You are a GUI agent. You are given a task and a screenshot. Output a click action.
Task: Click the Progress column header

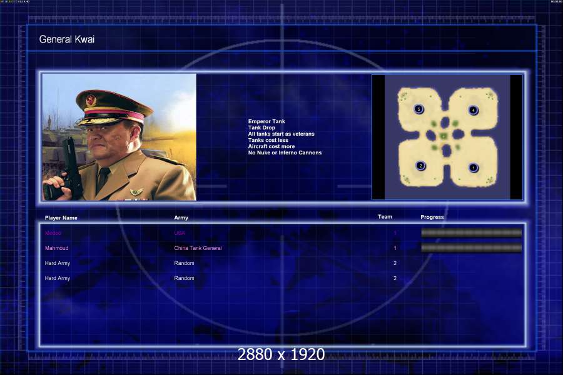coord(432,217)
